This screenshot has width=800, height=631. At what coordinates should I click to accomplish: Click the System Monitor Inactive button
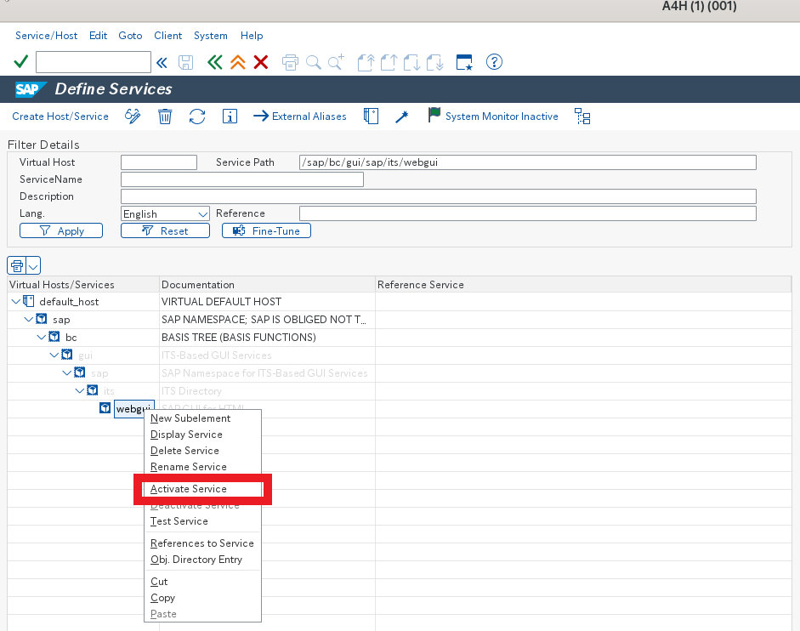pyautogui.click(x=493, y=116)
